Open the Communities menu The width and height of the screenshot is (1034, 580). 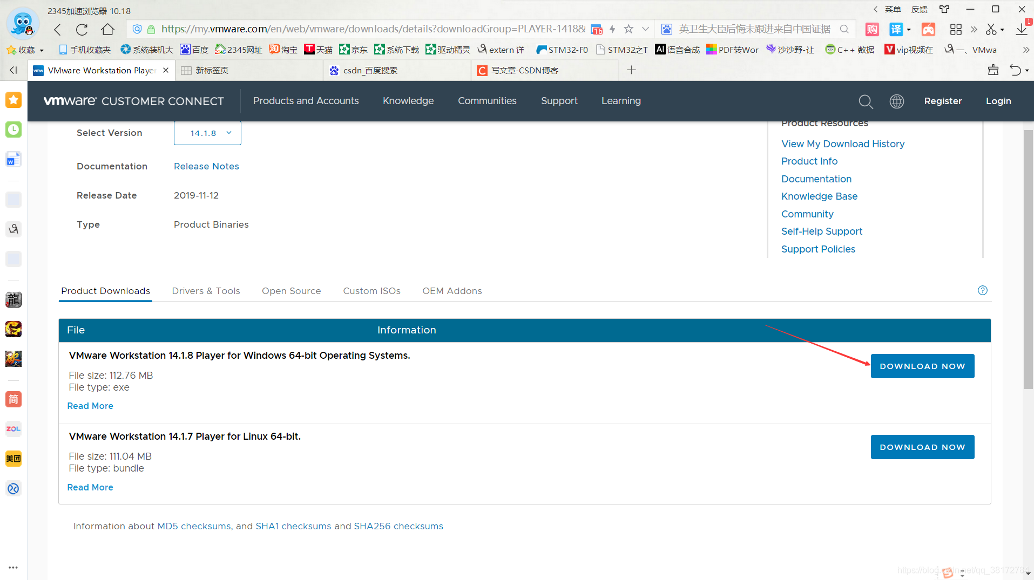coord(487,101)
